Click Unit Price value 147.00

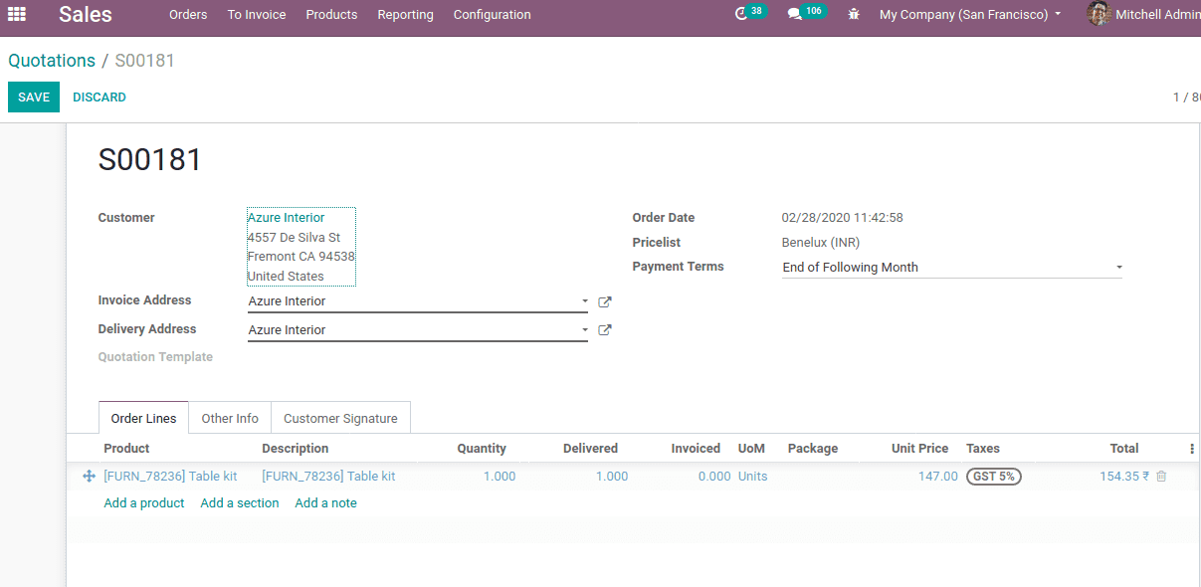point(938,477)
